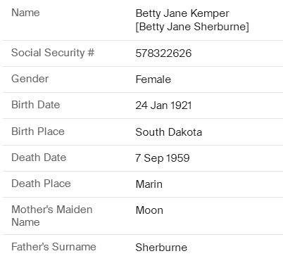Viewport: 283px width, 256px height.
Task: Select the maiden name Moon
Action: (x=149, y=210)
